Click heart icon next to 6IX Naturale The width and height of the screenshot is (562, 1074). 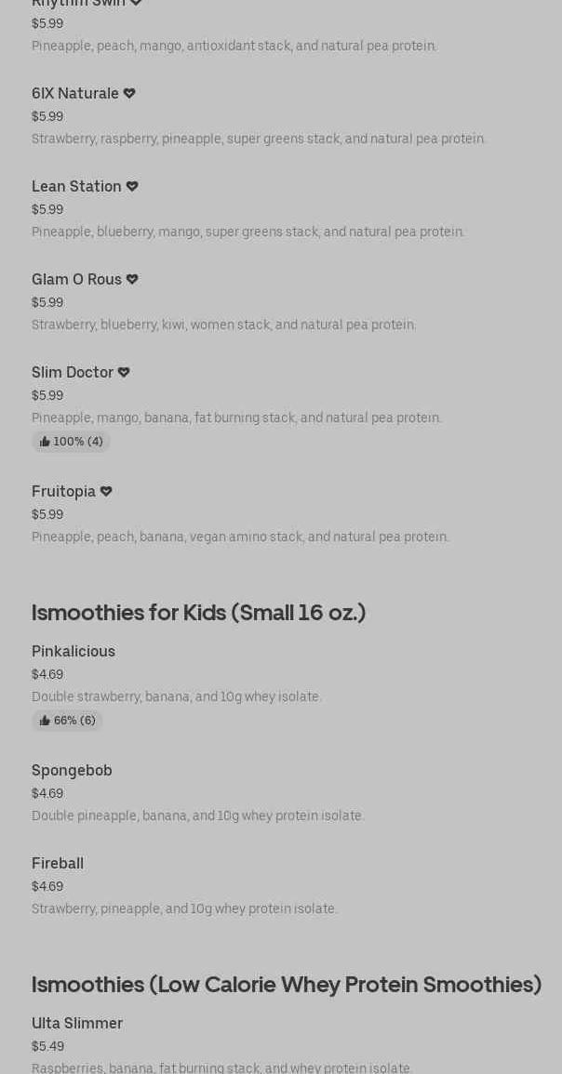point(129,93)
